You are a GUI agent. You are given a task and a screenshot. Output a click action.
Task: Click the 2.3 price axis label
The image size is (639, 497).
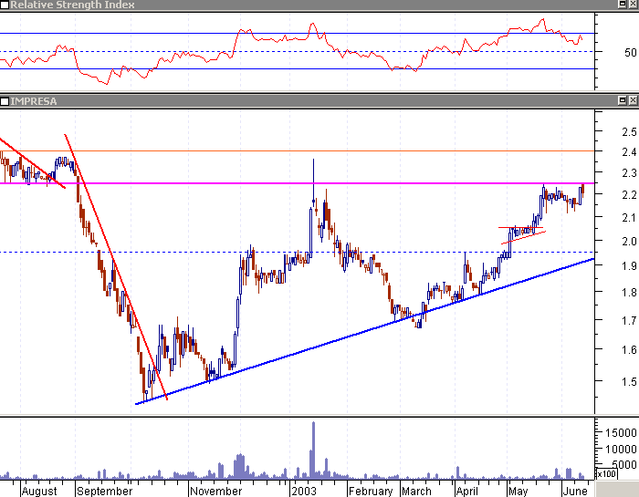click(x=629, y=173)
